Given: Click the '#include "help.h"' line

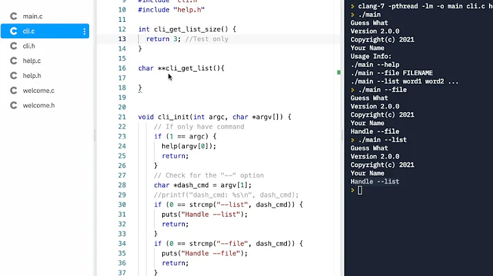Looking at the screenshot, I should click(x=171, y=10).
